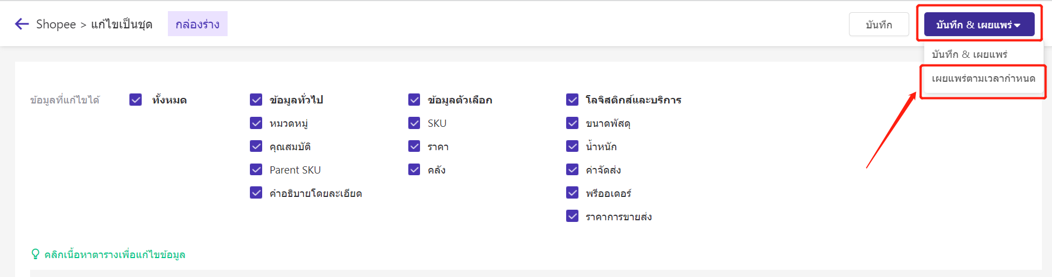The height and width of the screenshot is (277, 1052).
Task: Toggle the น้ำหนัก checkbox
Action: tap(572, 146)
